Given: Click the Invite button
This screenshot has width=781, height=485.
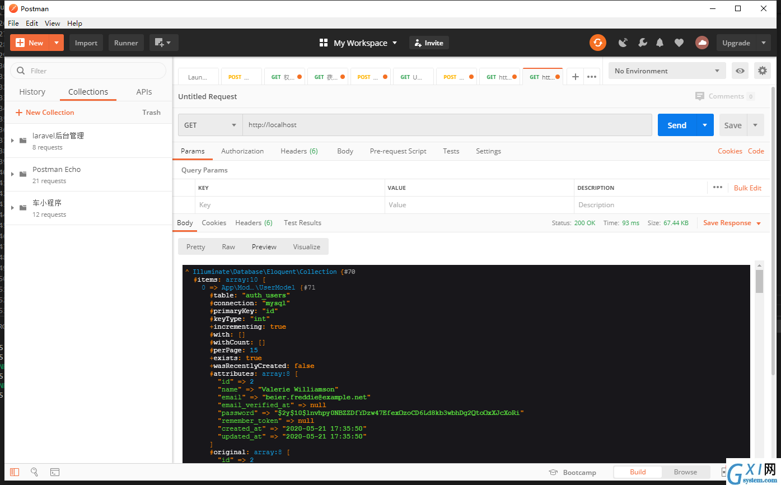Looking at the screenshot, I should 429,43.
